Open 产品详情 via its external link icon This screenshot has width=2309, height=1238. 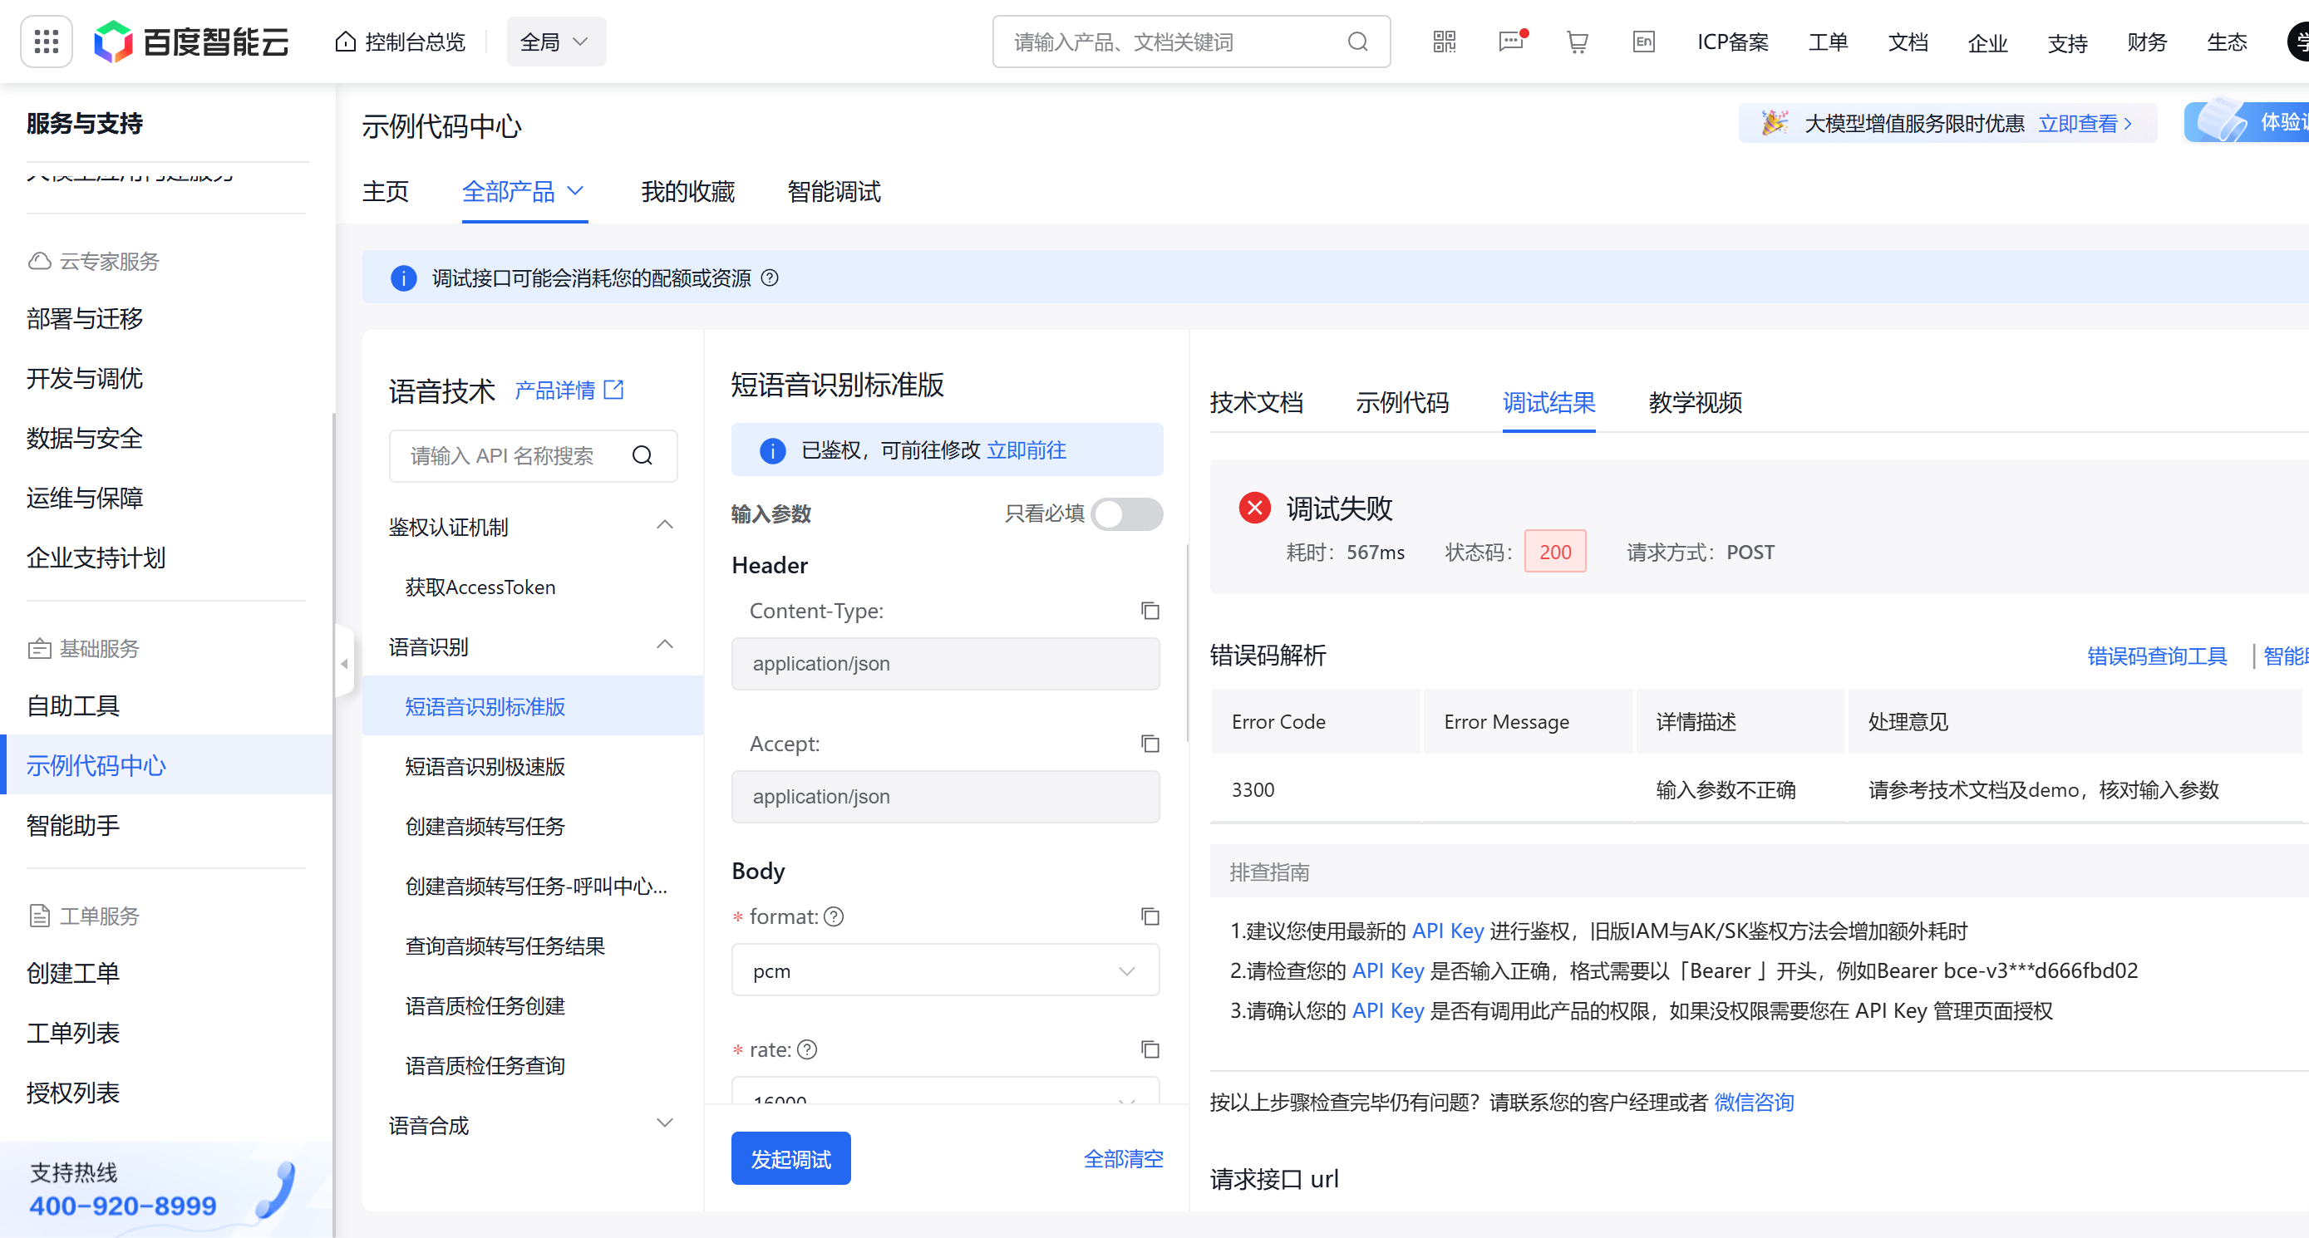click(614, 389)
